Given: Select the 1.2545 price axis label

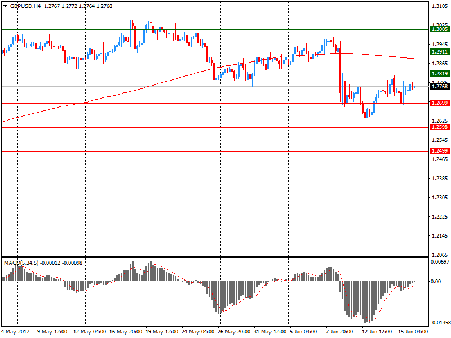Looking at the screenshot, I should pyautogui.click(x=440, y=140).
